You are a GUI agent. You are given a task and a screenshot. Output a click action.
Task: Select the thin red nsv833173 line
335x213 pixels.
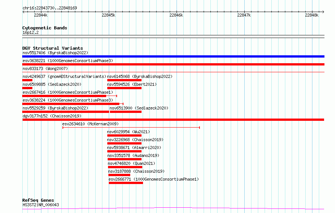click(173, 72)
